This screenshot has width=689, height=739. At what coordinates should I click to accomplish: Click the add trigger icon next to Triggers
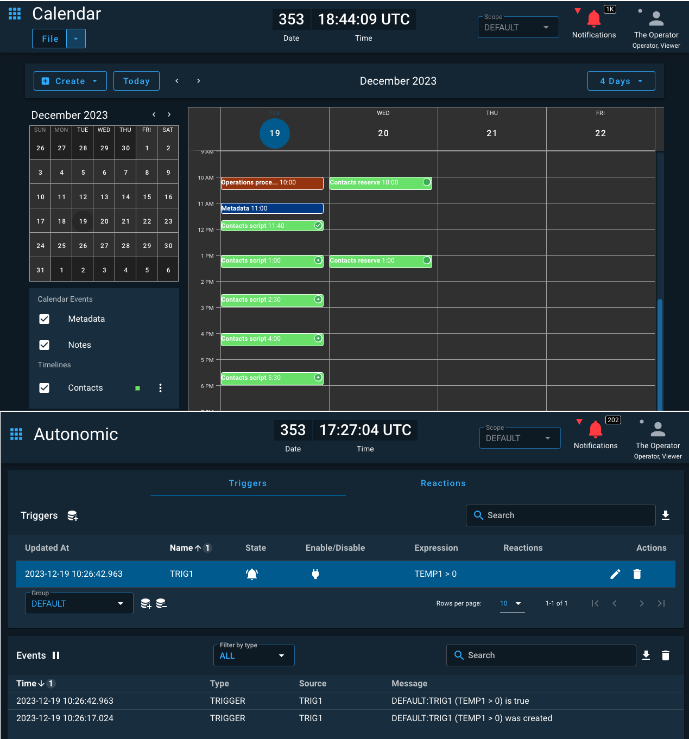click(73, 515)
